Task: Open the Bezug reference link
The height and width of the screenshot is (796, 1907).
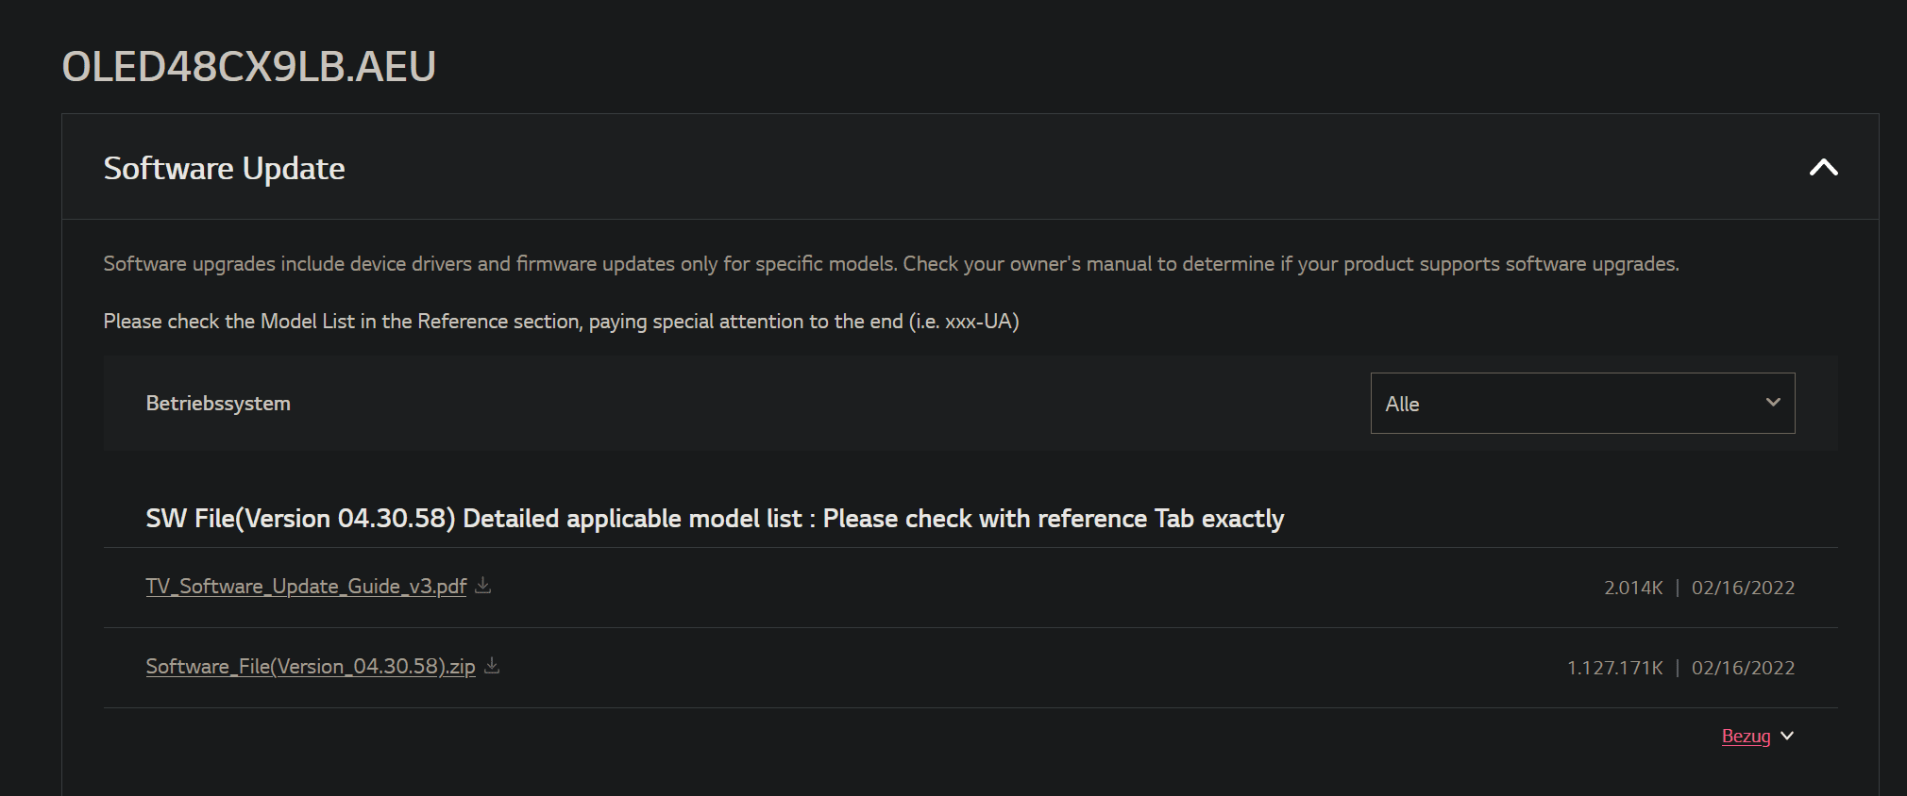Action: (x=1746, y=737)
